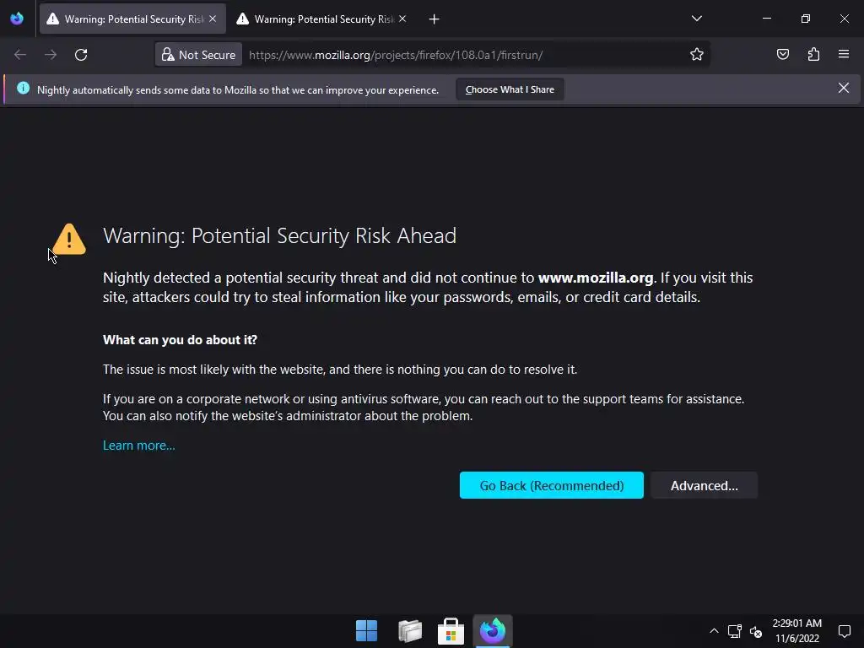The height and width of the screenshot is (648, 864).
Task: Click the muted volume tray icon
Action: tap(756, 631)
